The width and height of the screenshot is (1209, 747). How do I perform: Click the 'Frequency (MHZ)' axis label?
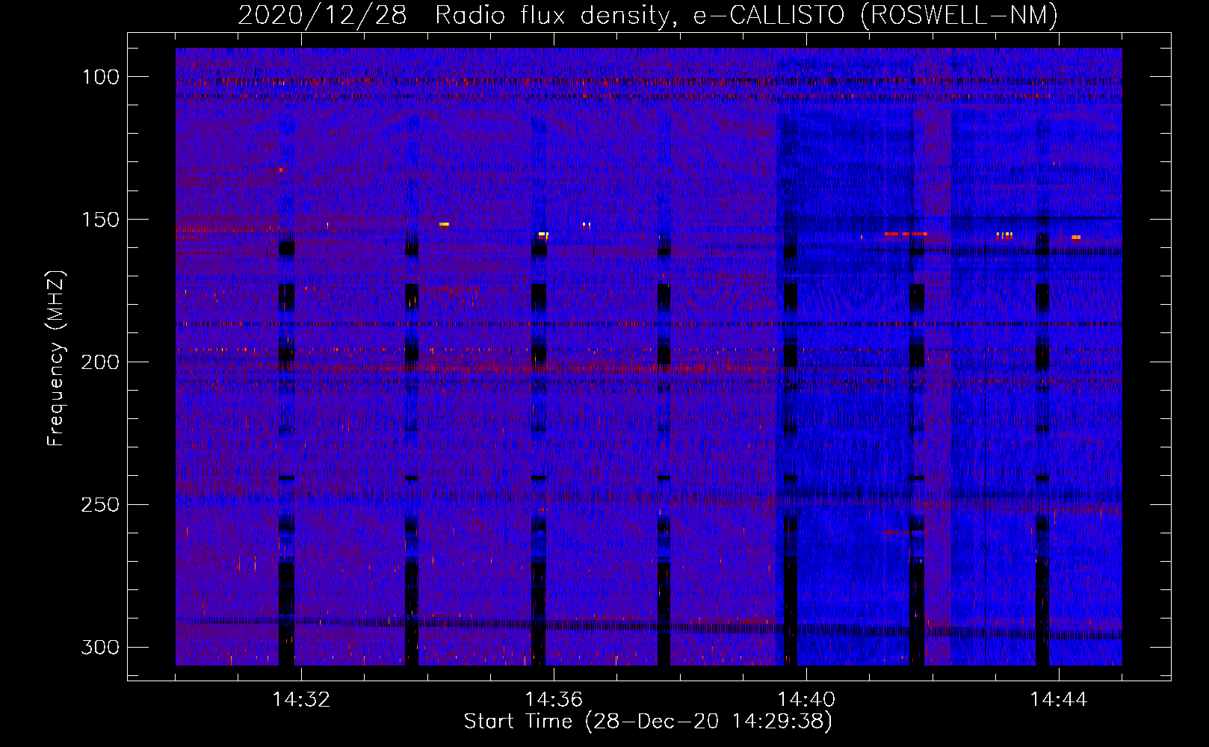56,359
